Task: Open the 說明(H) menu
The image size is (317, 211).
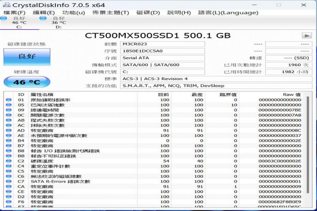Action: point(179,13)
